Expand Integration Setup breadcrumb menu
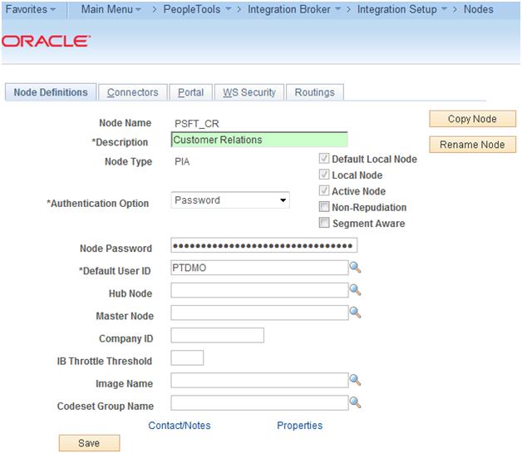Viewport: 522px width, 458px height. (401, 9)
